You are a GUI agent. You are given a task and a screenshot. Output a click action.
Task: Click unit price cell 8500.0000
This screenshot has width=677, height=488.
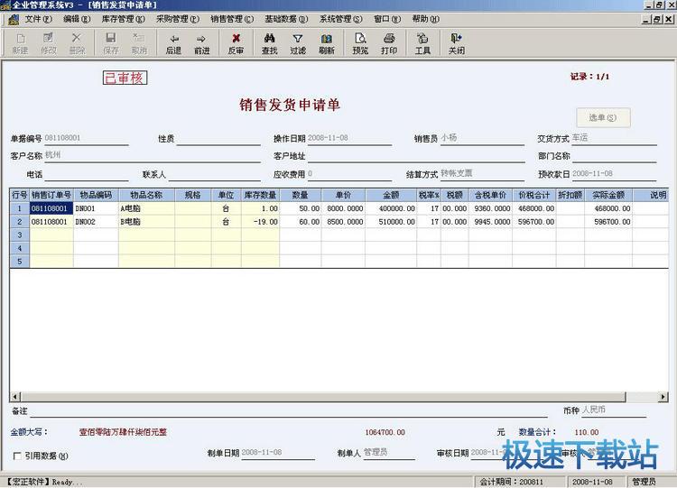343,222
